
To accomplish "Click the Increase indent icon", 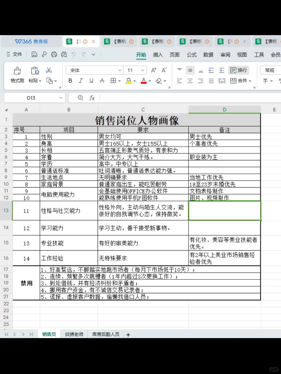I will coord(222,70).
